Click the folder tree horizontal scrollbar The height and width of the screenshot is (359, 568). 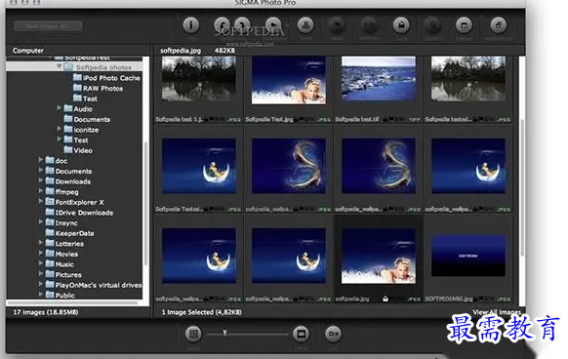click(x=72, y=302)
